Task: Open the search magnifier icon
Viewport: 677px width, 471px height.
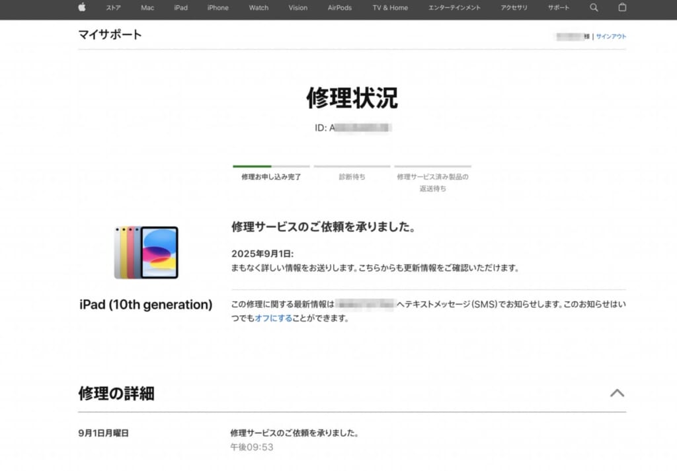Action: [x=594, y=7]
